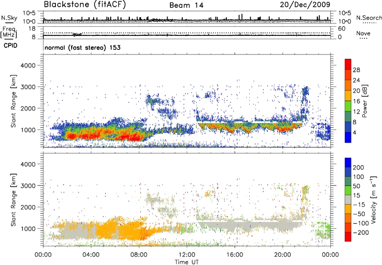Image resolution: width=382 pixels, height=265 pixels.
Task: Click the '2000' tick on the power panel
Action: [28, 108]
